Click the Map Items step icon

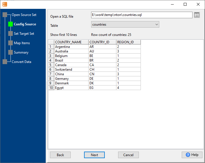(x=11, y=43)
